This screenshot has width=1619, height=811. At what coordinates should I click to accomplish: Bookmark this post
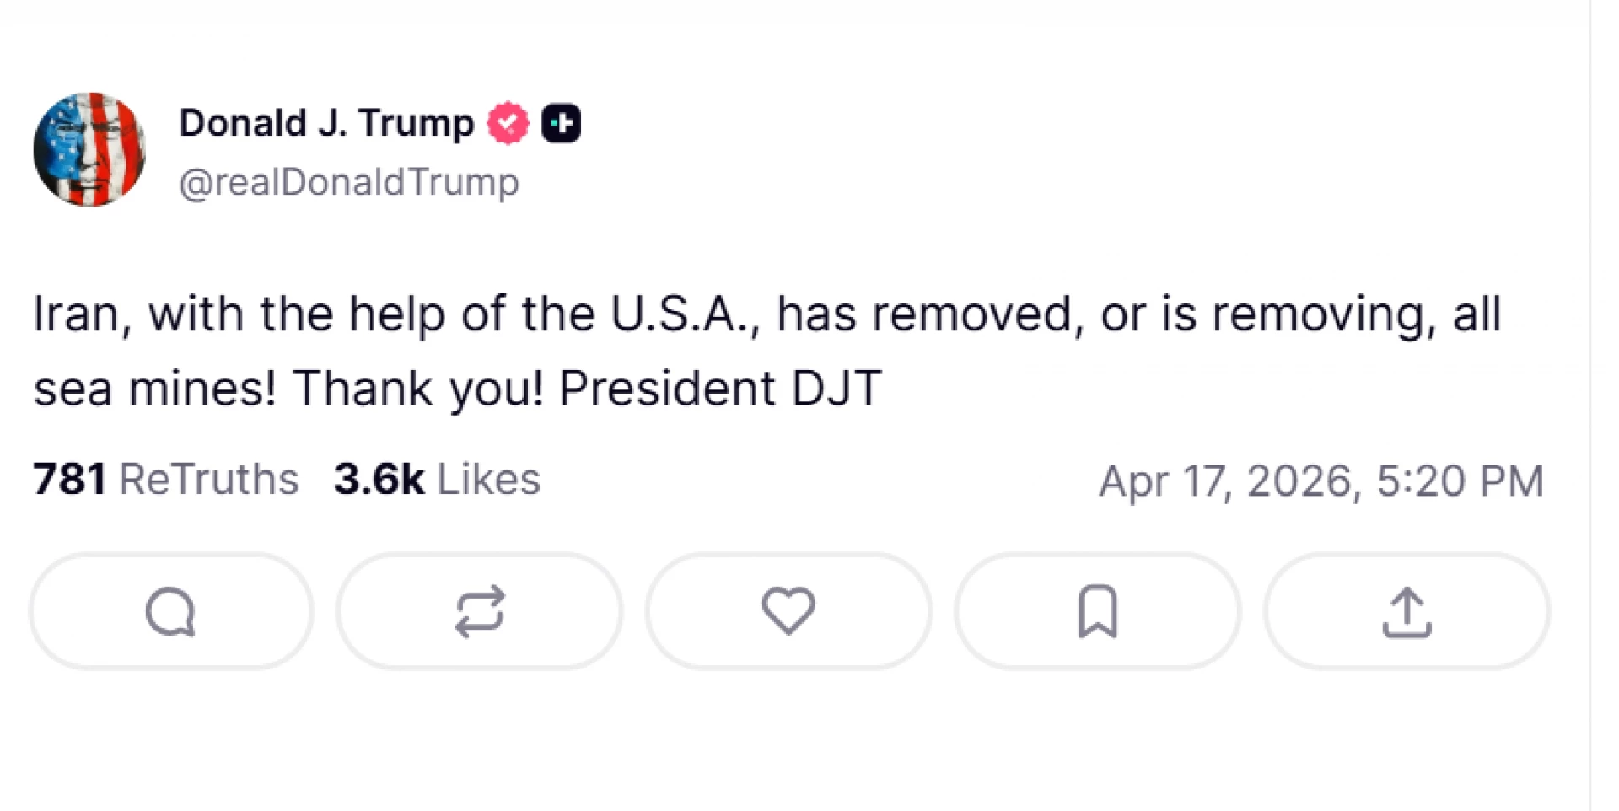click(1097, 611)
